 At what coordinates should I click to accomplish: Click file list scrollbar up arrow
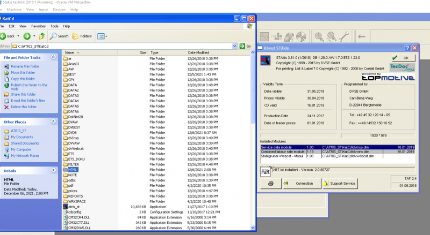point(253,52)
